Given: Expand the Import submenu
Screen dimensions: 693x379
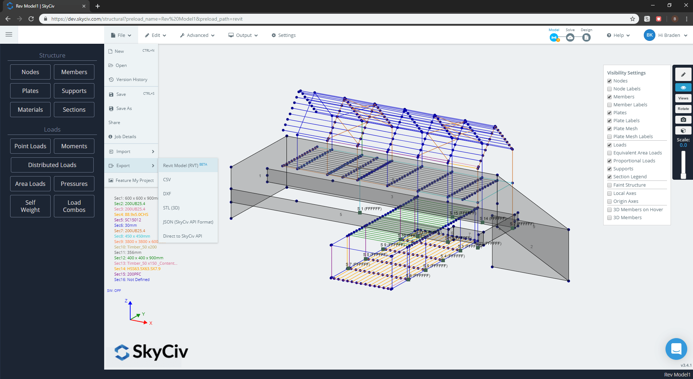Looking at the screenshot, I should pos(123,151).
